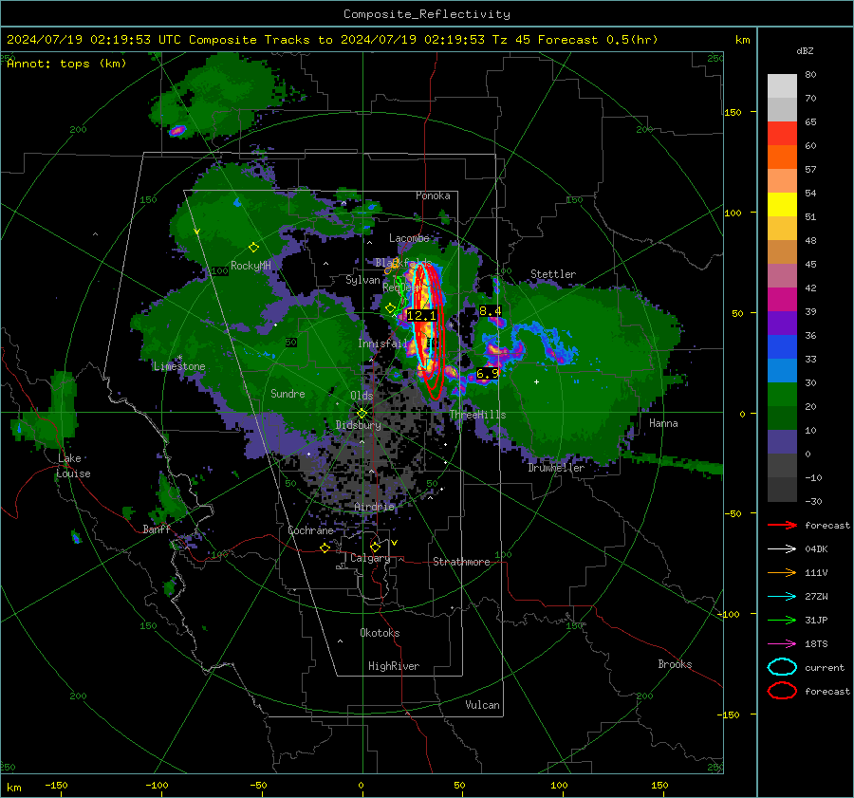This screenshot has height=798, width=854.
Task: Click the Composite_Reflectivity title
Action: click(x=427, y=14)
